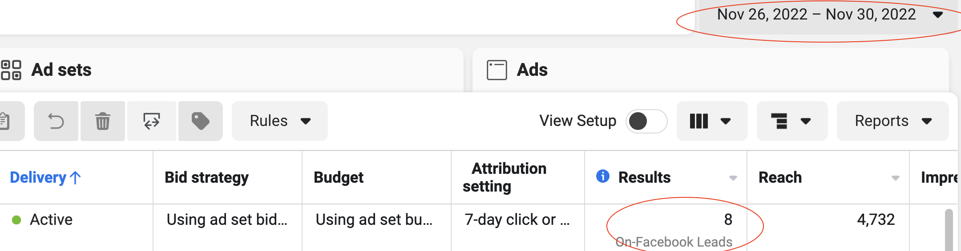
Task: Click the Bid strategy column header
Action: (x=206, y=177)
